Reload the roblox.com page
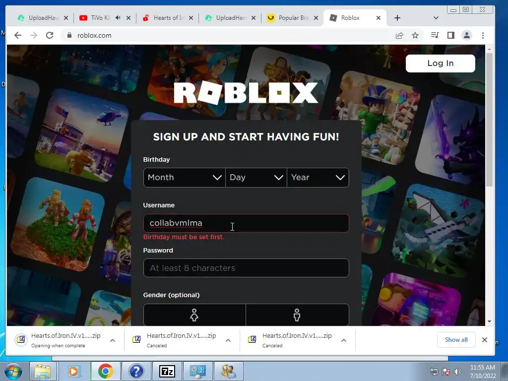 coord(50,35)
